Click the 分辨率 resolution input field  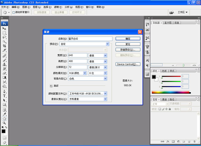(x=78, y=67)
